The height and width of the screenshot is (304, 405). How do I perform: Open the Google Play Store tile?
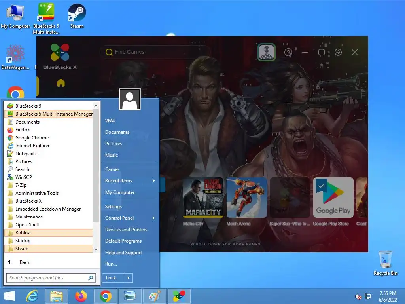tap(333, 198)
